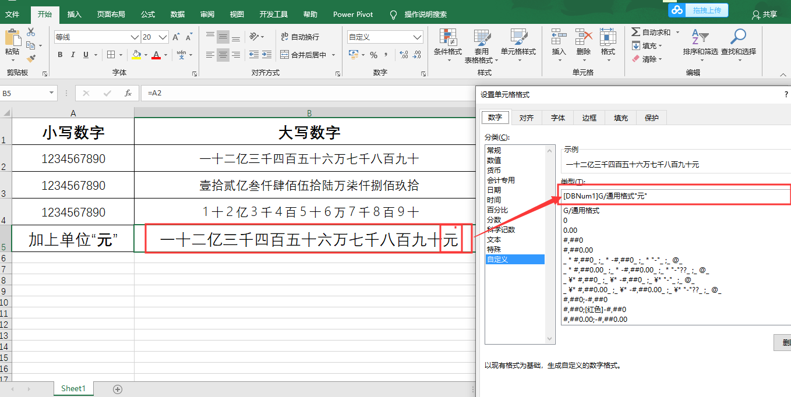The height and width of the screenshot is (397, 791).
Task: Click the accounting number format icon
Action: tap(353, 55)
